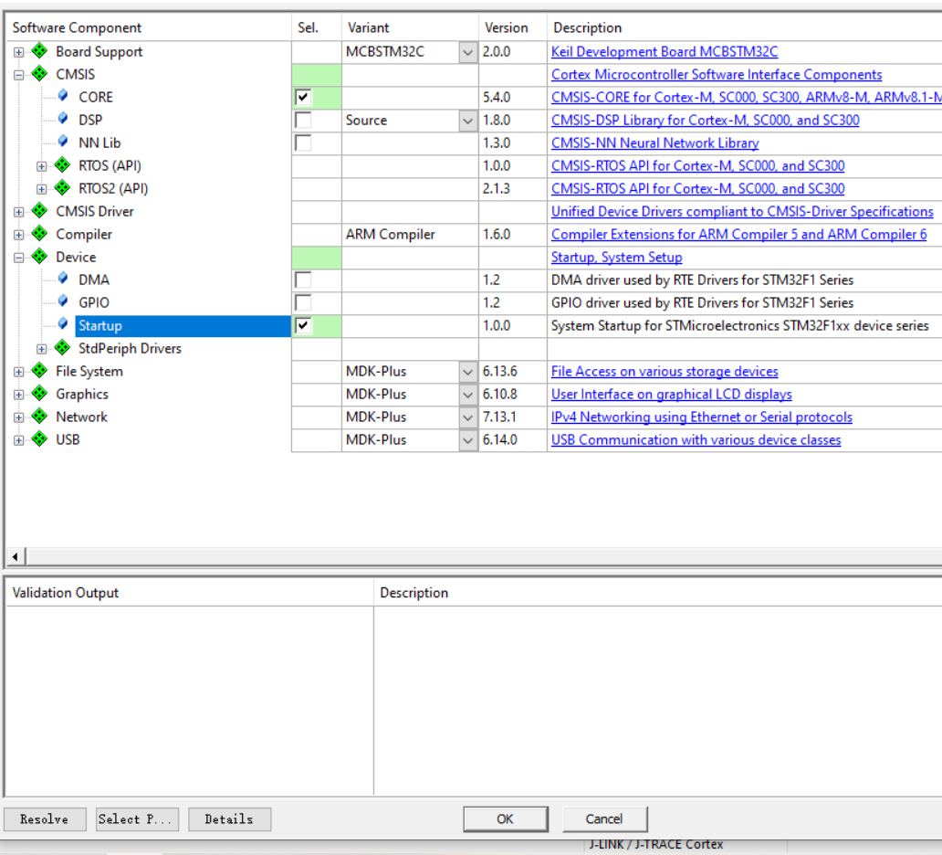The width and height of the screenshot is (942, 855).
Task: Click the blue component icon beside Startup
Action: (x=63, y=324)
